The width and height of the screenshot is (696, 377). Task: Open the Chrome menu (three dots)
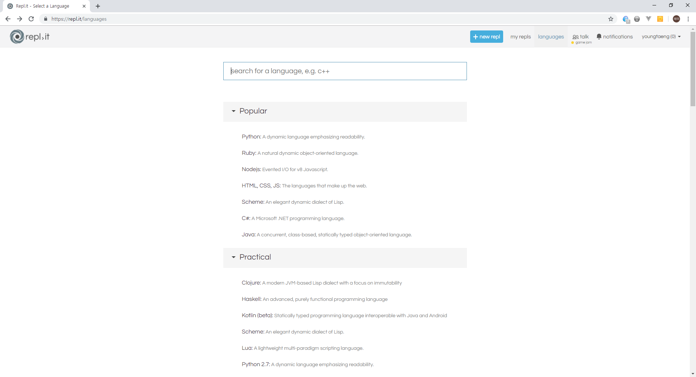point(688,19)
